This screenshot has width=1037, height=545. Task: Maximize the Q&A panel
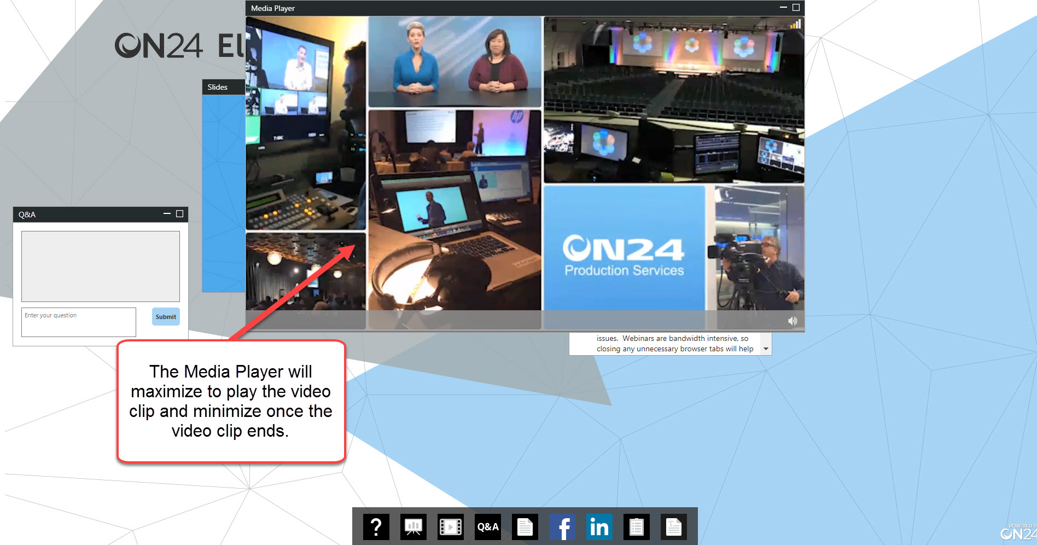coord(179,214)
